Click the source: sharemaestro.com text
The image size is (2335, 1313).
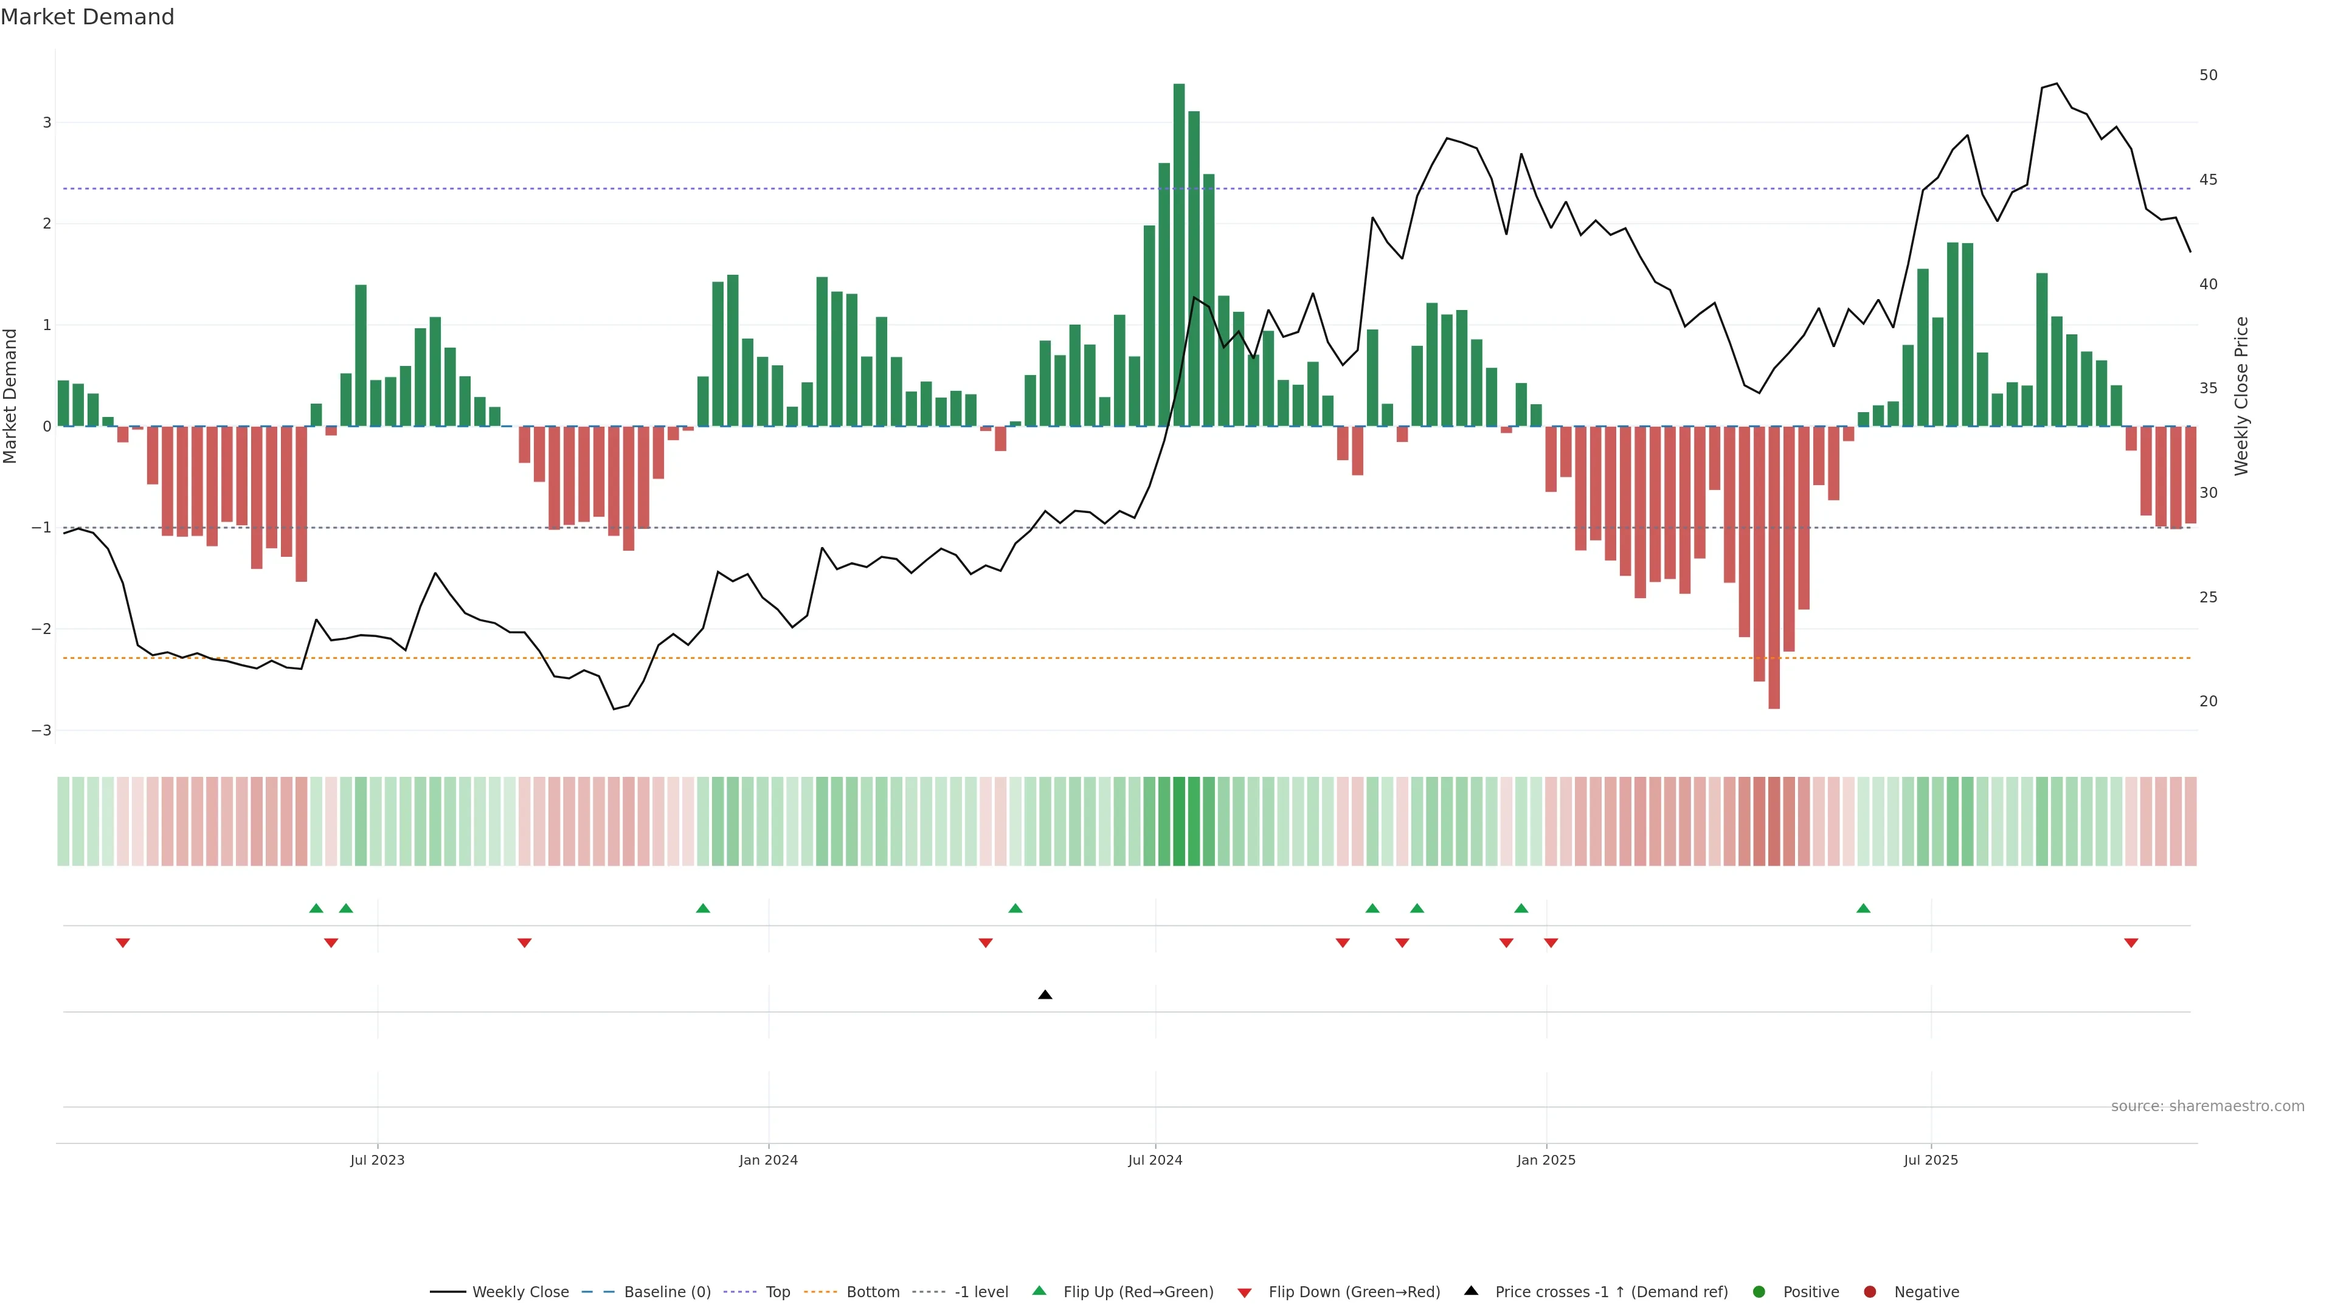pos(2207,1106)
